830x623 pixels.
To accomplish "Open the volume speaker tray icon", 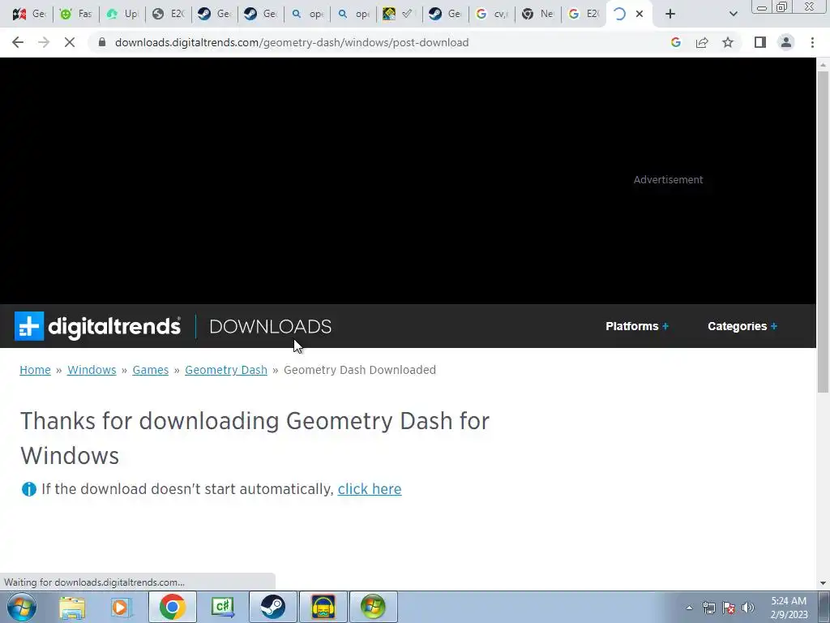I will (748, 608).
